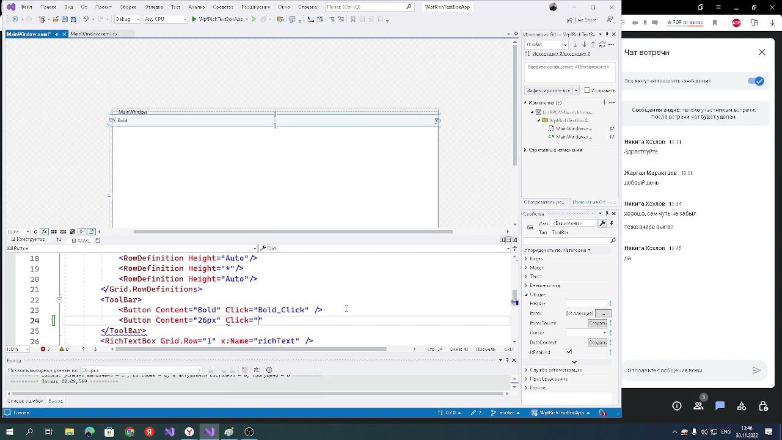The image size is (782, 440).
Task: Click the Git sync icon in Git Changes
Action: (x=602, y=45)
